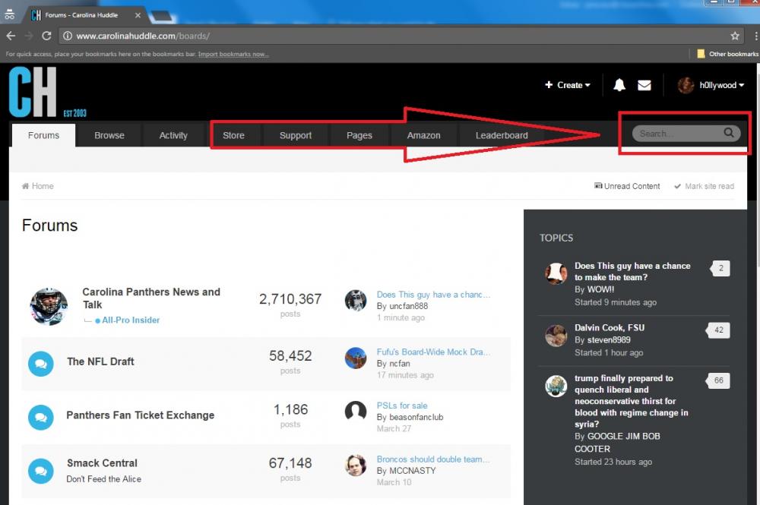Open sidebar topic about making the team
Viewport: 760px width, 505px height.
point(632,272)
